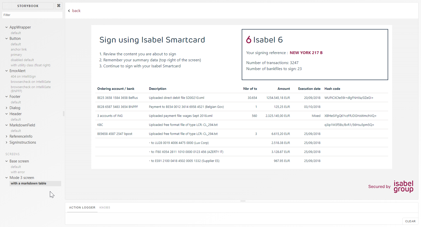Viewport: 421px width, 227px height.
Task: Go back using the back link
Action: tap(76, 11)
